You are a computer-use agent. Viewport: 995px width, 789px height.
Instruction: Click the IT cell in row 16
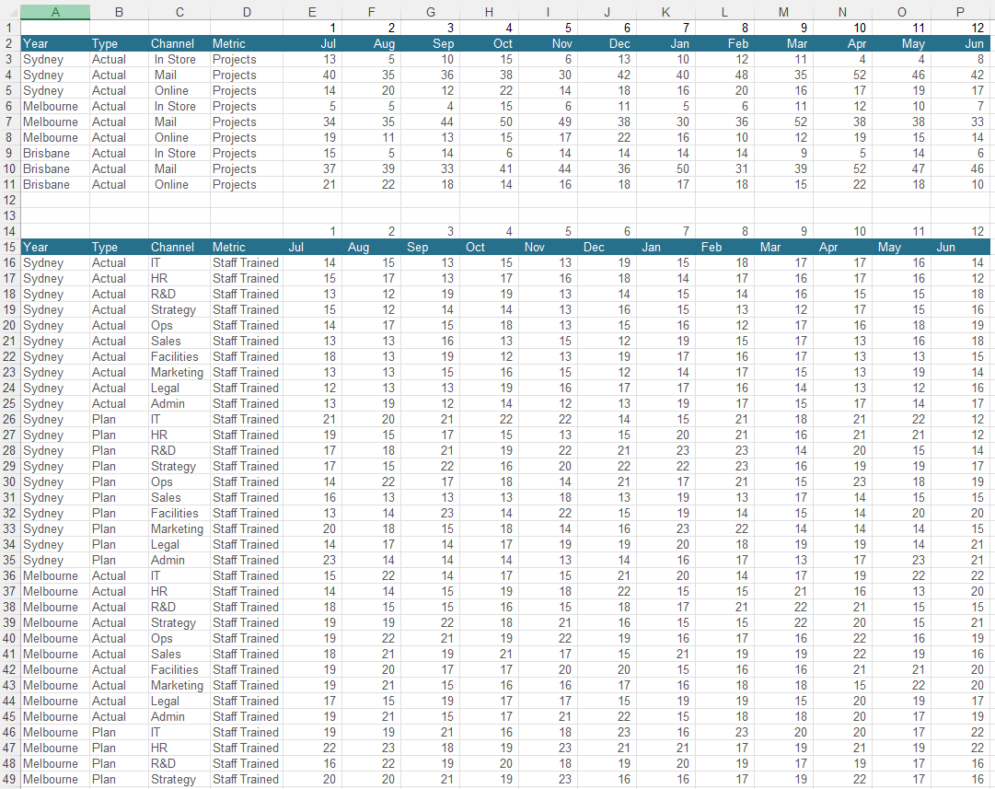[x=179, y=262]
